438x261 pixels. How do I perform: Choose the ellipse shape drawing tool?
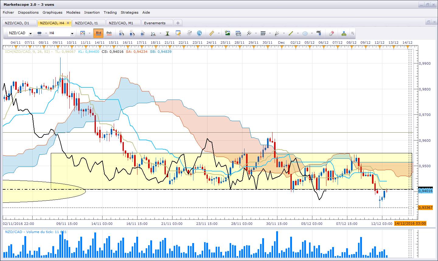click(x=305, y=33)
